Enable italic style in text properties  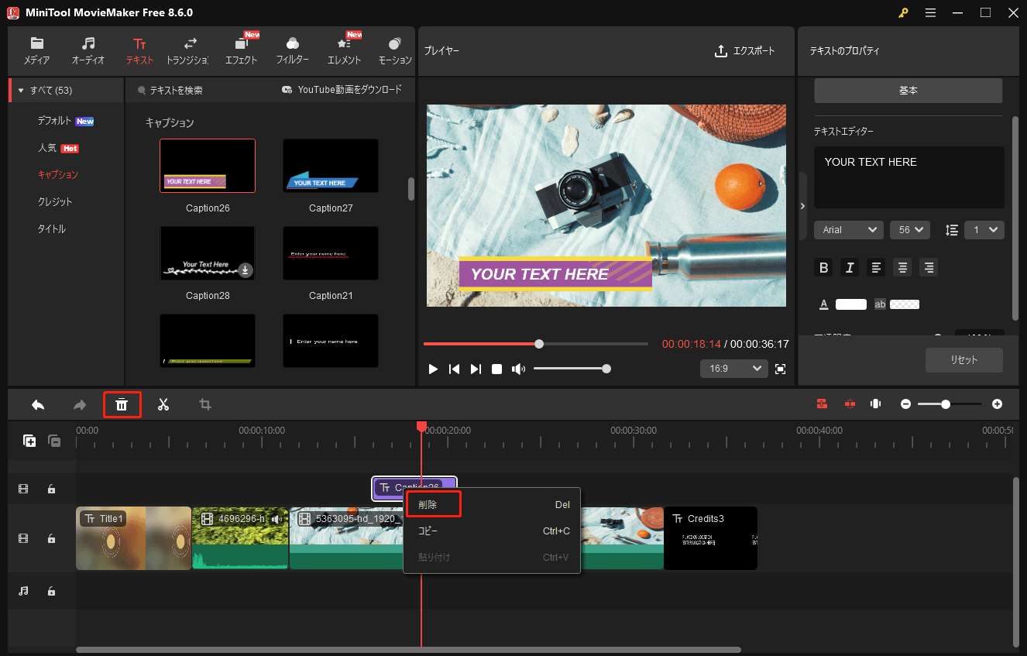coord(850,267)
